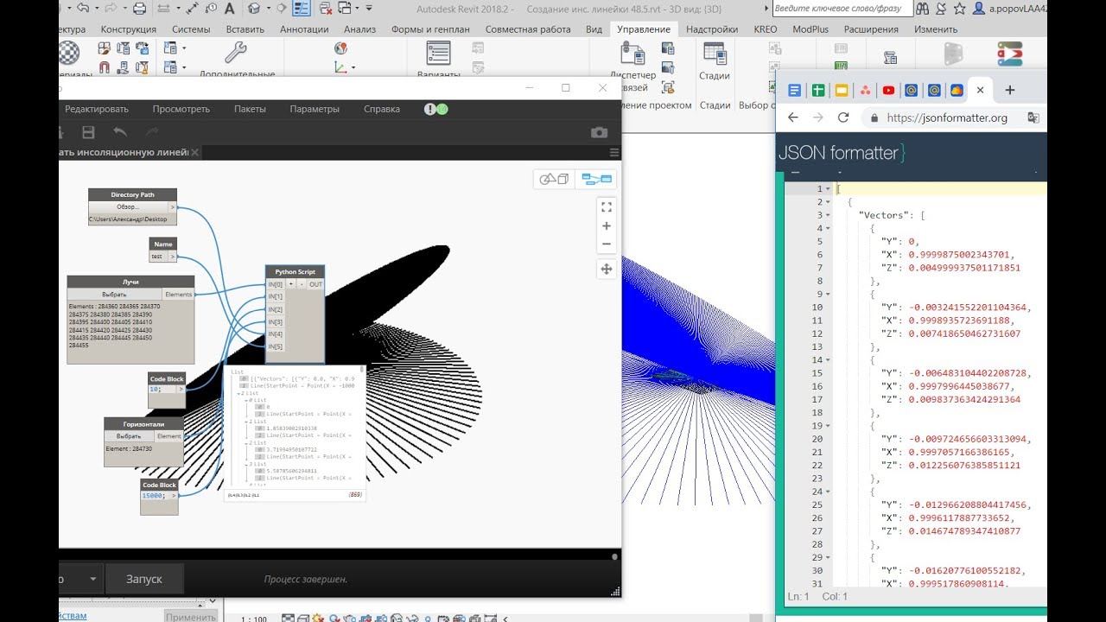Switch to Revit Надстройки ribbon tab
Viewport: 1106px width, 622px height.
[x=712, y=29]
